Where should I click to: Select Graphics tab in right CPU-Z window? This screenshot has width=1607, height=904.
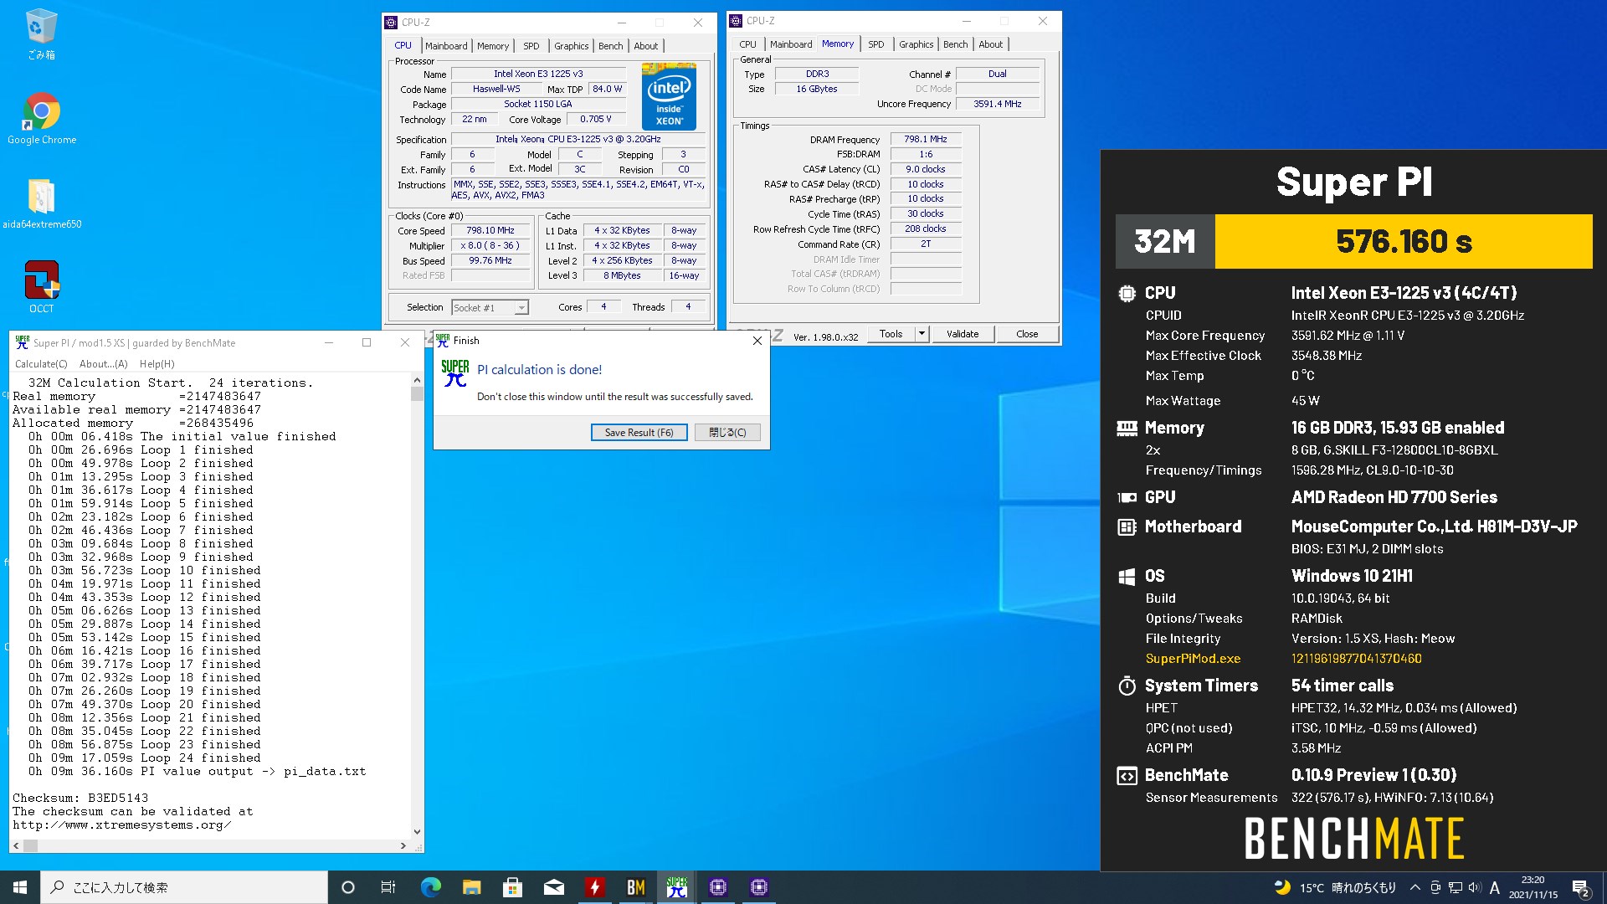(x=916, y=44)
